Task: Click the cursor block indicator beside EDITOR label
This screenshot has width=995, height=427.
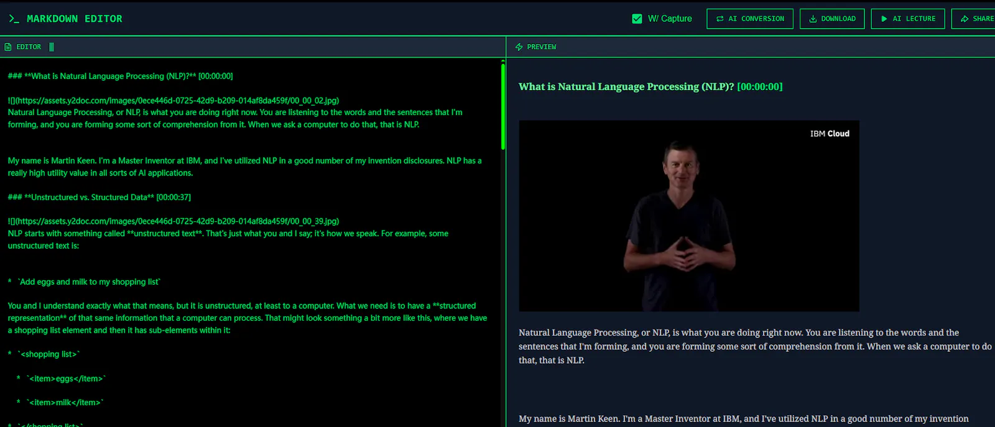Action: (x=52, y=47)
